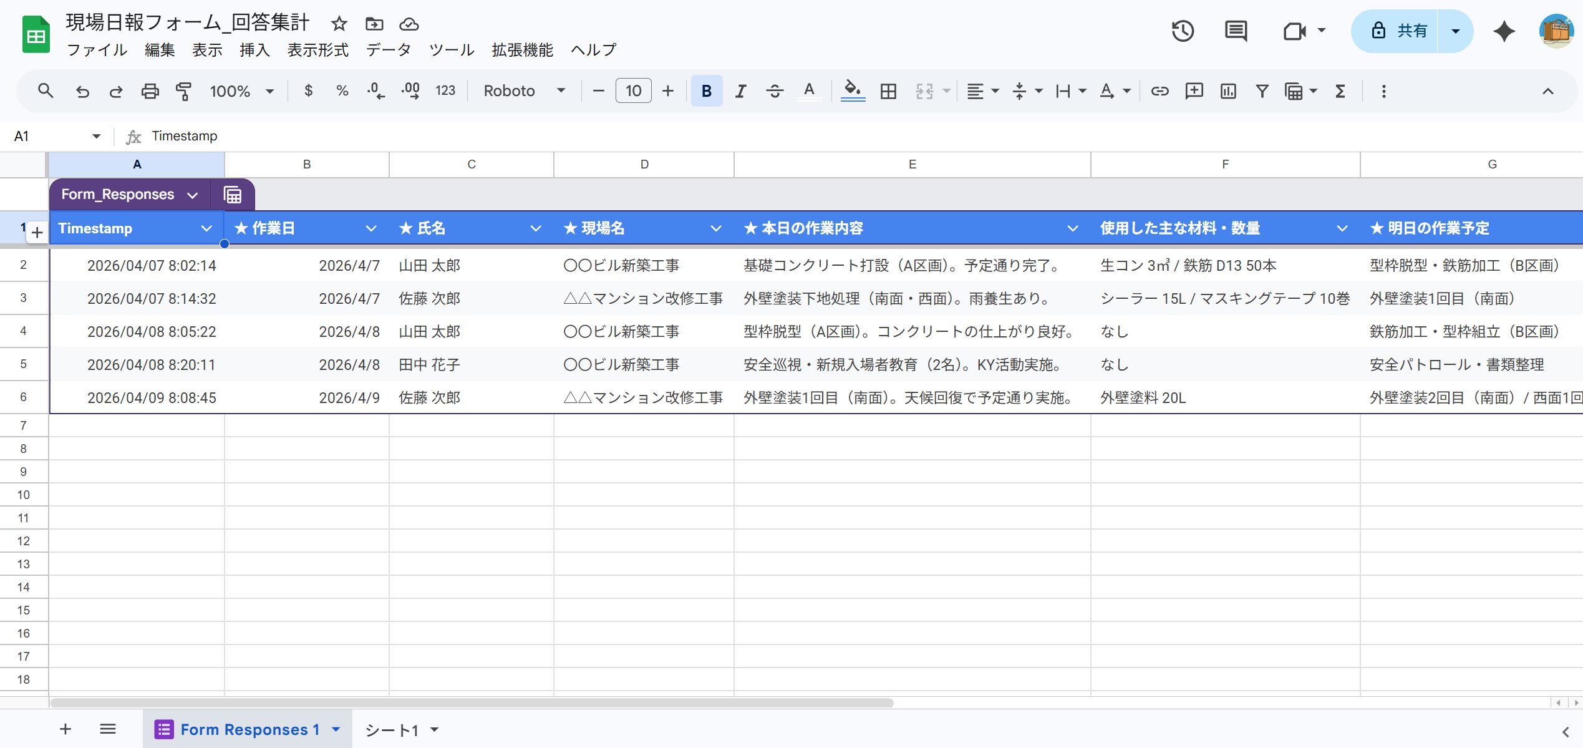Click the add new sheet plus button
The image size is (1583, 748).
coord(65,729)
